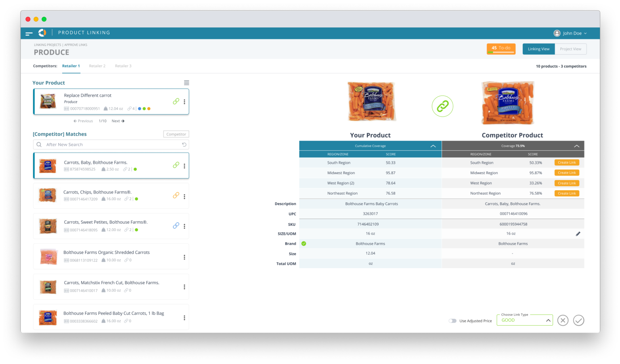Image resolution: width=620 pixels, height=364 pixels.
Task: Click link icon on Replace Different carrot card
Action: [176, 102]
